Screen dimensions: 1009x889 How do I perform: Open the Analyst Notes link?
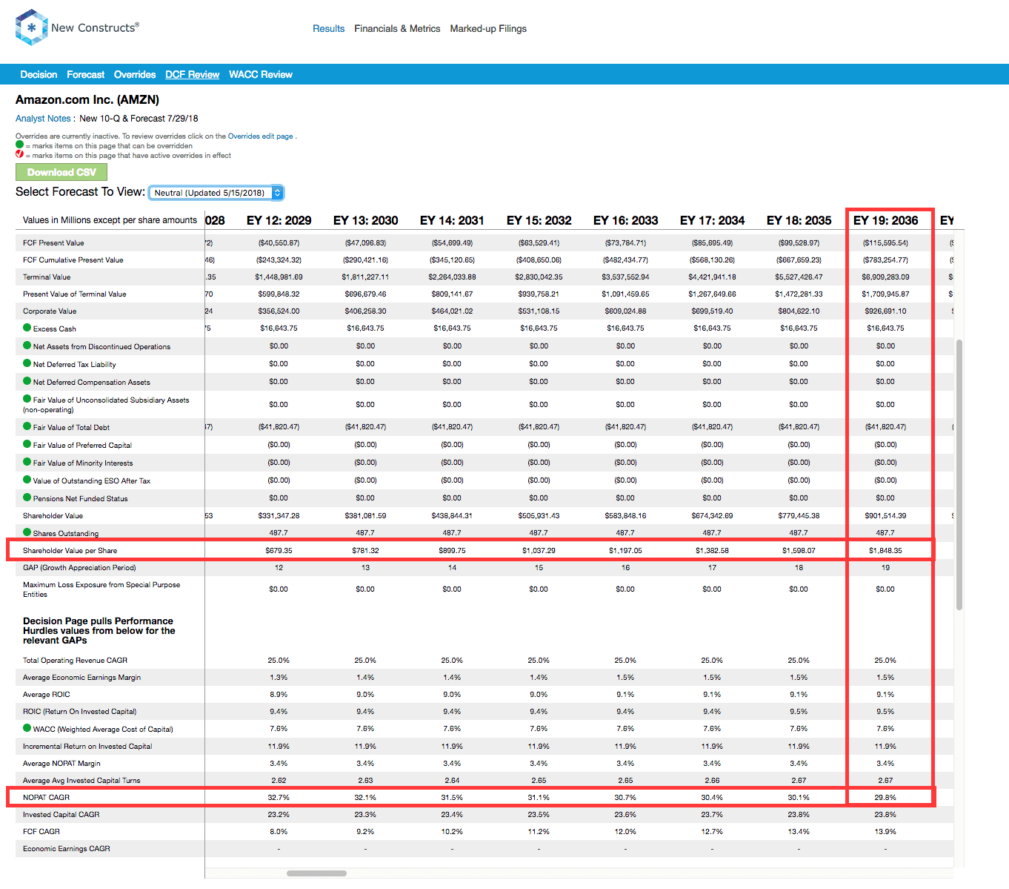pos(43,119)
